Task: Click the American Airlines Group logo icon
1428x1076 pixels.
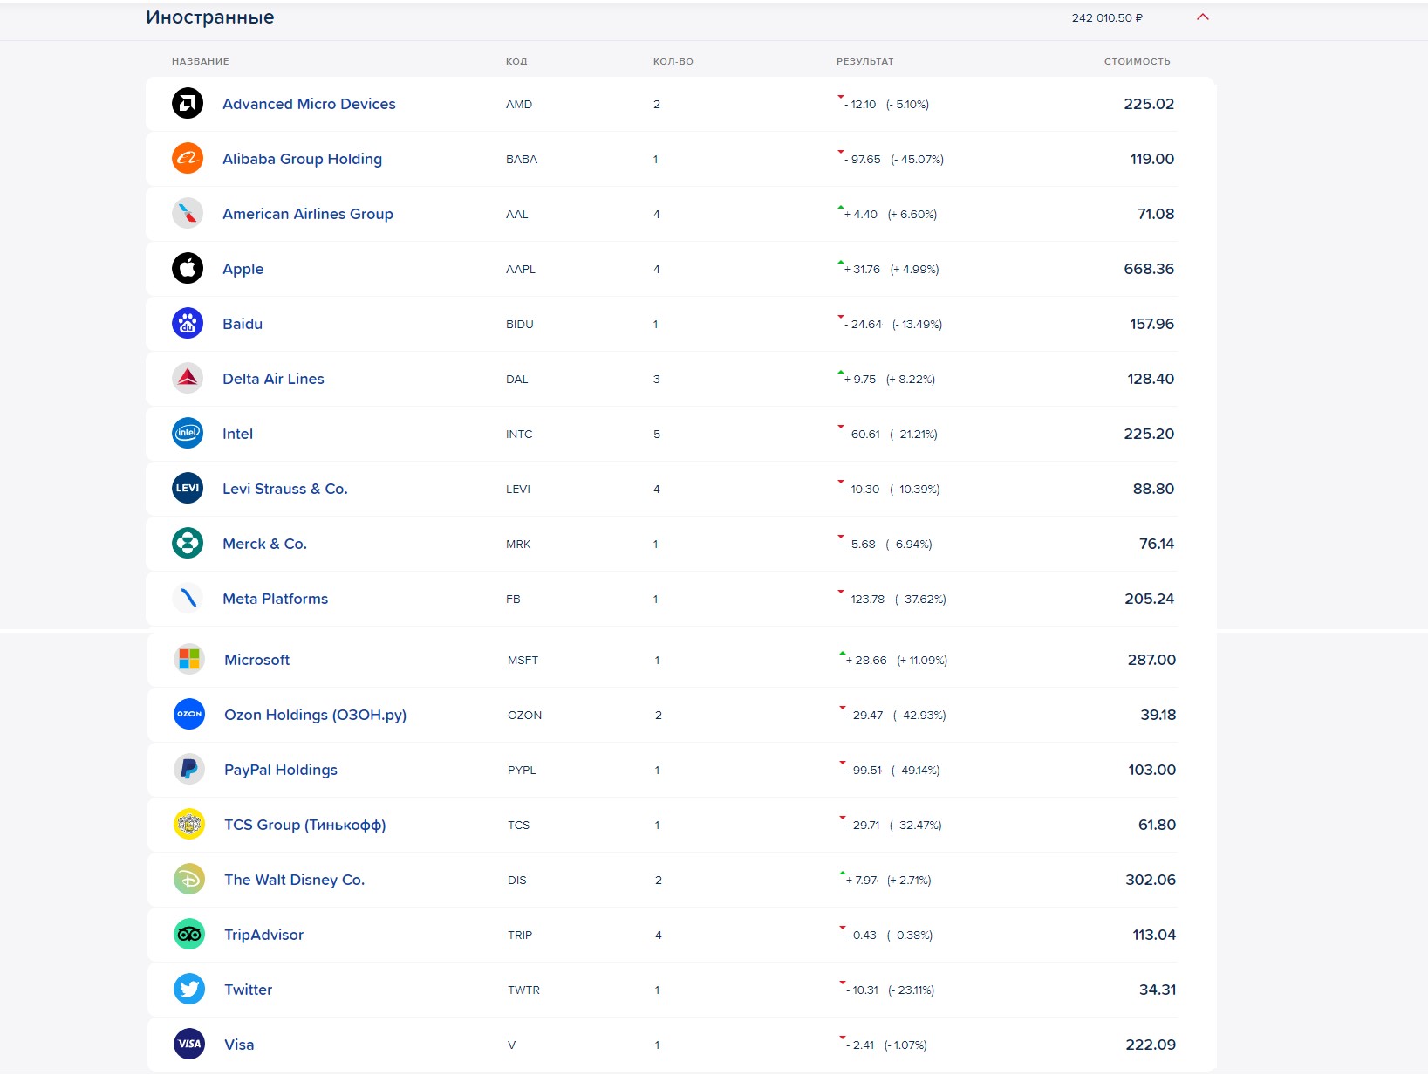Action: pos(188,214)
